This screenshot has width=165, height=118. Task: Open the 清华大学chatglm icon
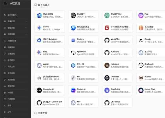pos(39,40)
